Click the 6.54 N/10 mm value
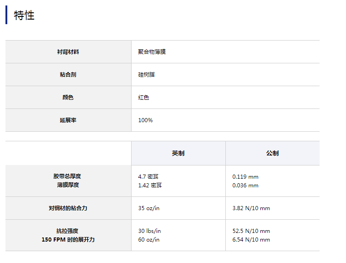Screen dimensions: 346x263 coord(251,240)
